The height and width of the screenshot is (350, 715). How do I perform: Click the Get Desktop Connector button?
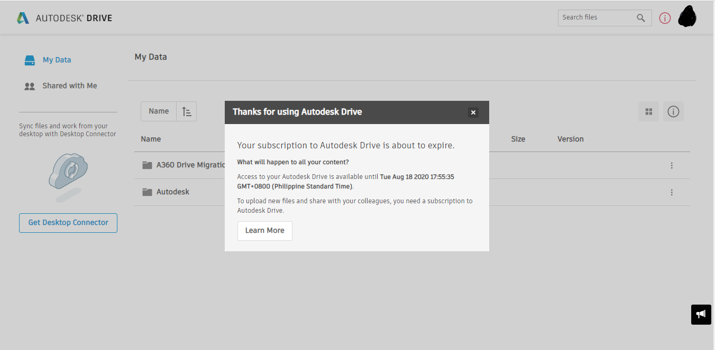click(x=68, y=223)
